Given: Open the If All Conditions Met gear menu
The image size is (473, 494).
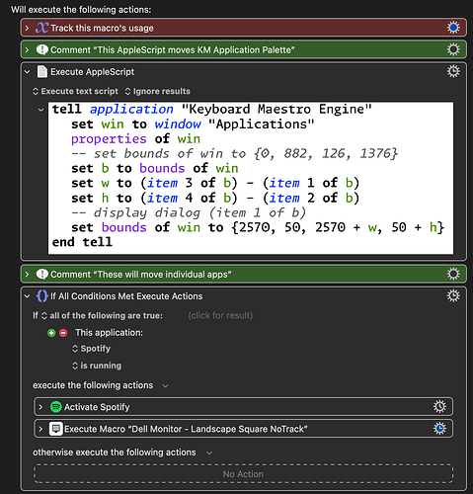Looking at the screenshot, I should [453, 295].
